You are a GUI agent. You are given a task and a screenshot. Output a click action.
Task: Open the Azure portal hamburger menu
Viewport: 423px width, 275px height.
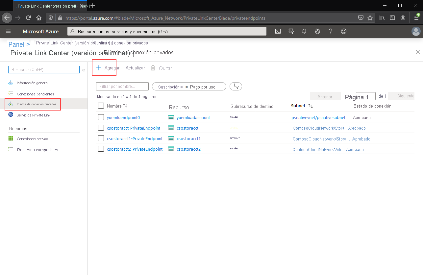[8, 31]
